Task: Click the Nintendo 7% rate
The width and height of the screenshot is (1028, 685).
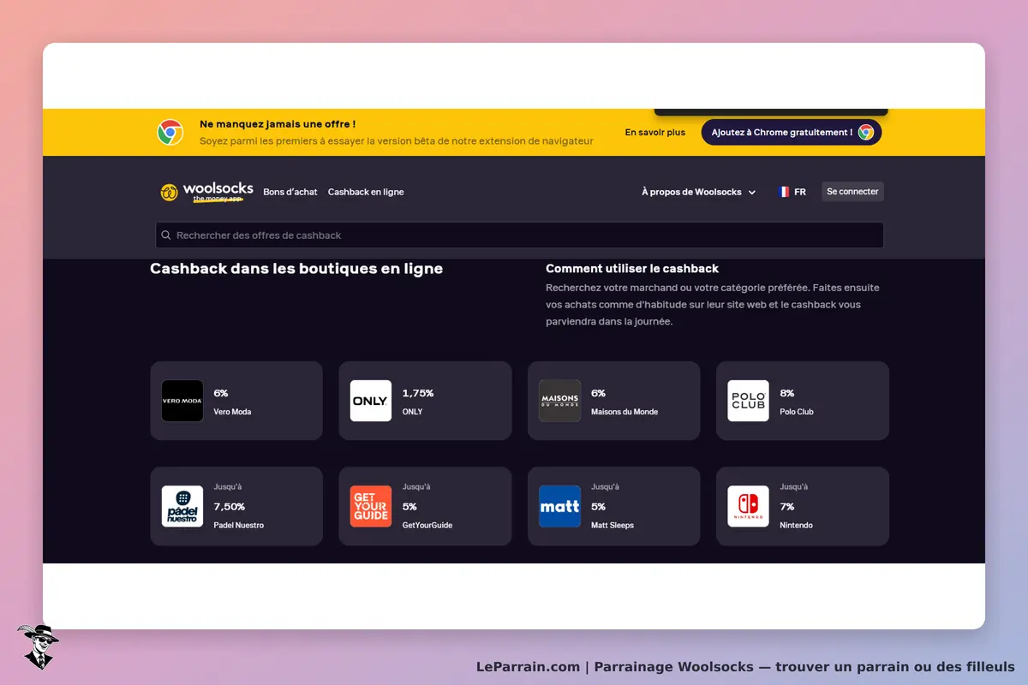Action: [787, 506]
